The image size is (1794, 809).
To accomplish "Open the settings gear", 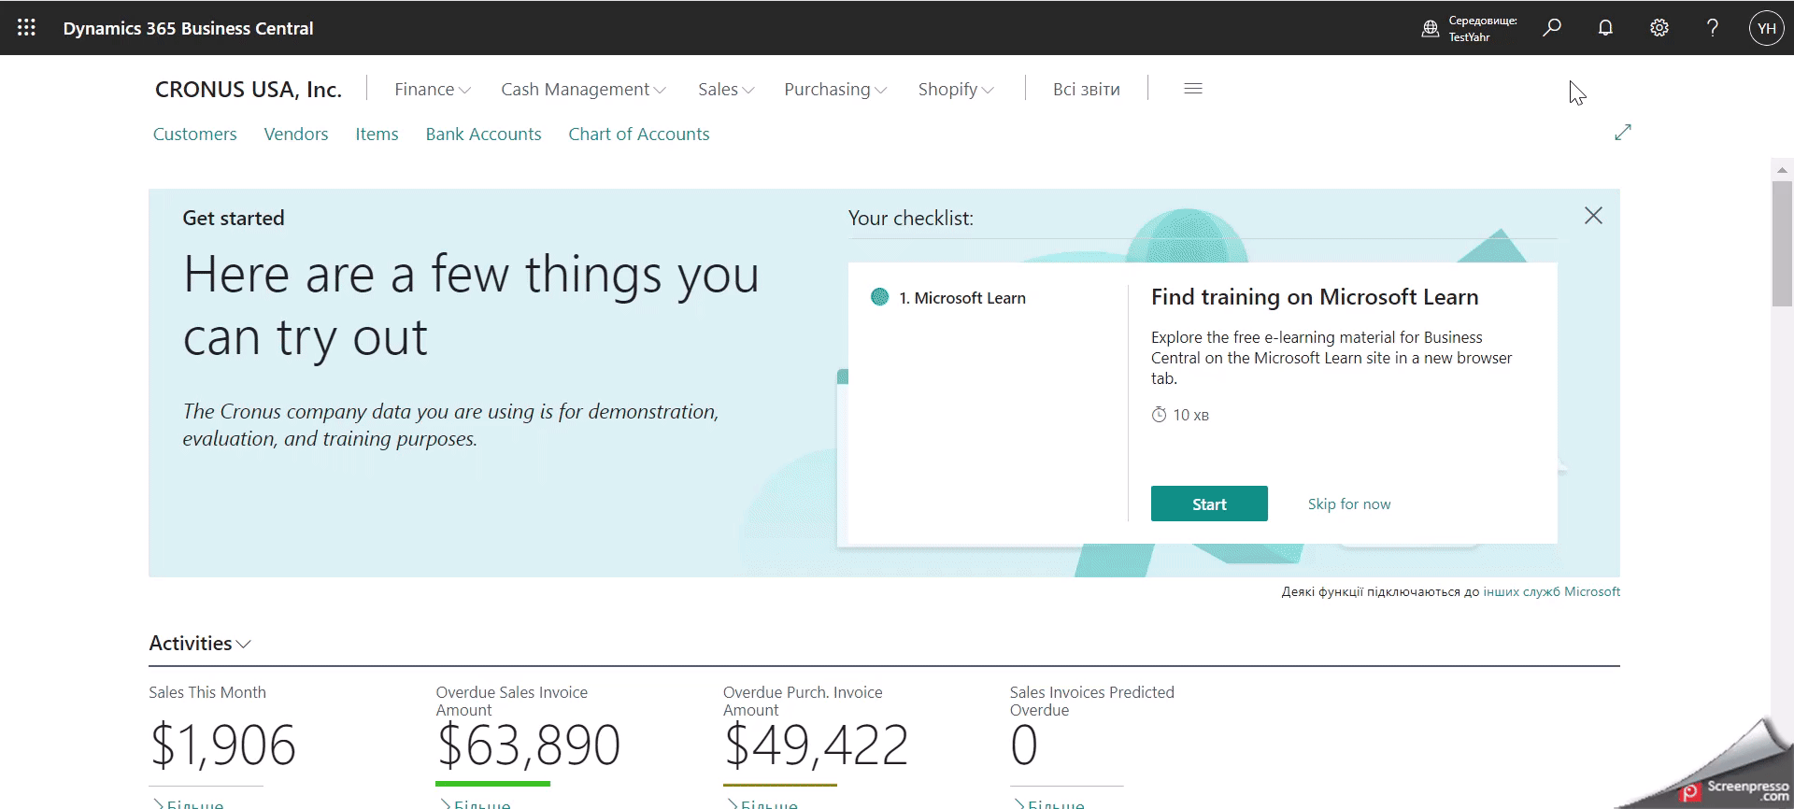I will [1659, 28].
